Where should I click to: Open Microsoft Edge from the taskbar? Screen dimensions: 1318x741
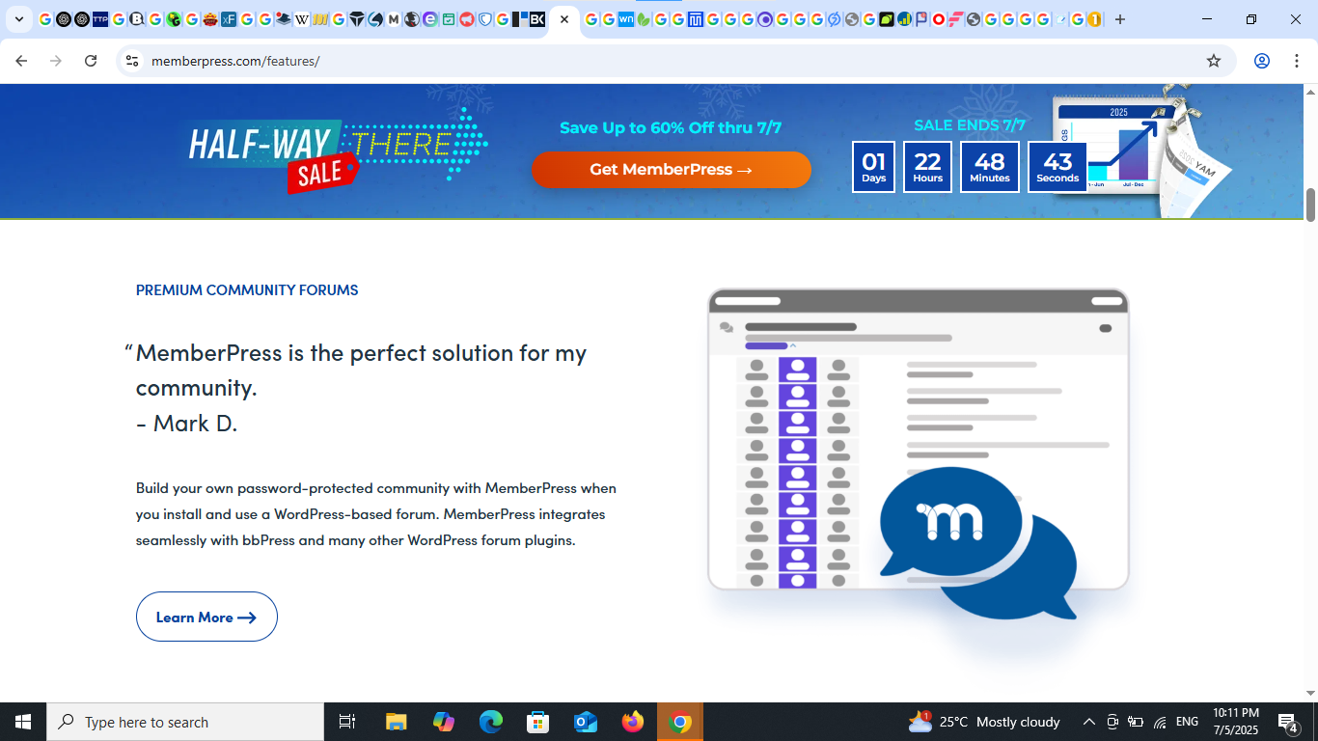click(491, 722)
